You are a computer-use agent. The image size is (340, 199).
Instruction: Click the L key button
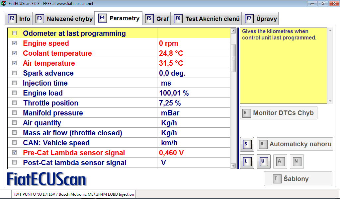point(247,162)
